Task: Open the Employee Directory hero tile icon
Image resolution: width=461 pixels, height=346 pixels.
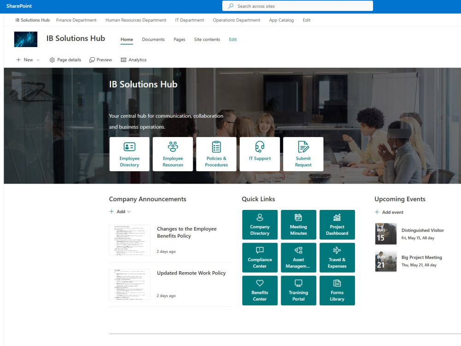Action: click(x=130, y=147)
